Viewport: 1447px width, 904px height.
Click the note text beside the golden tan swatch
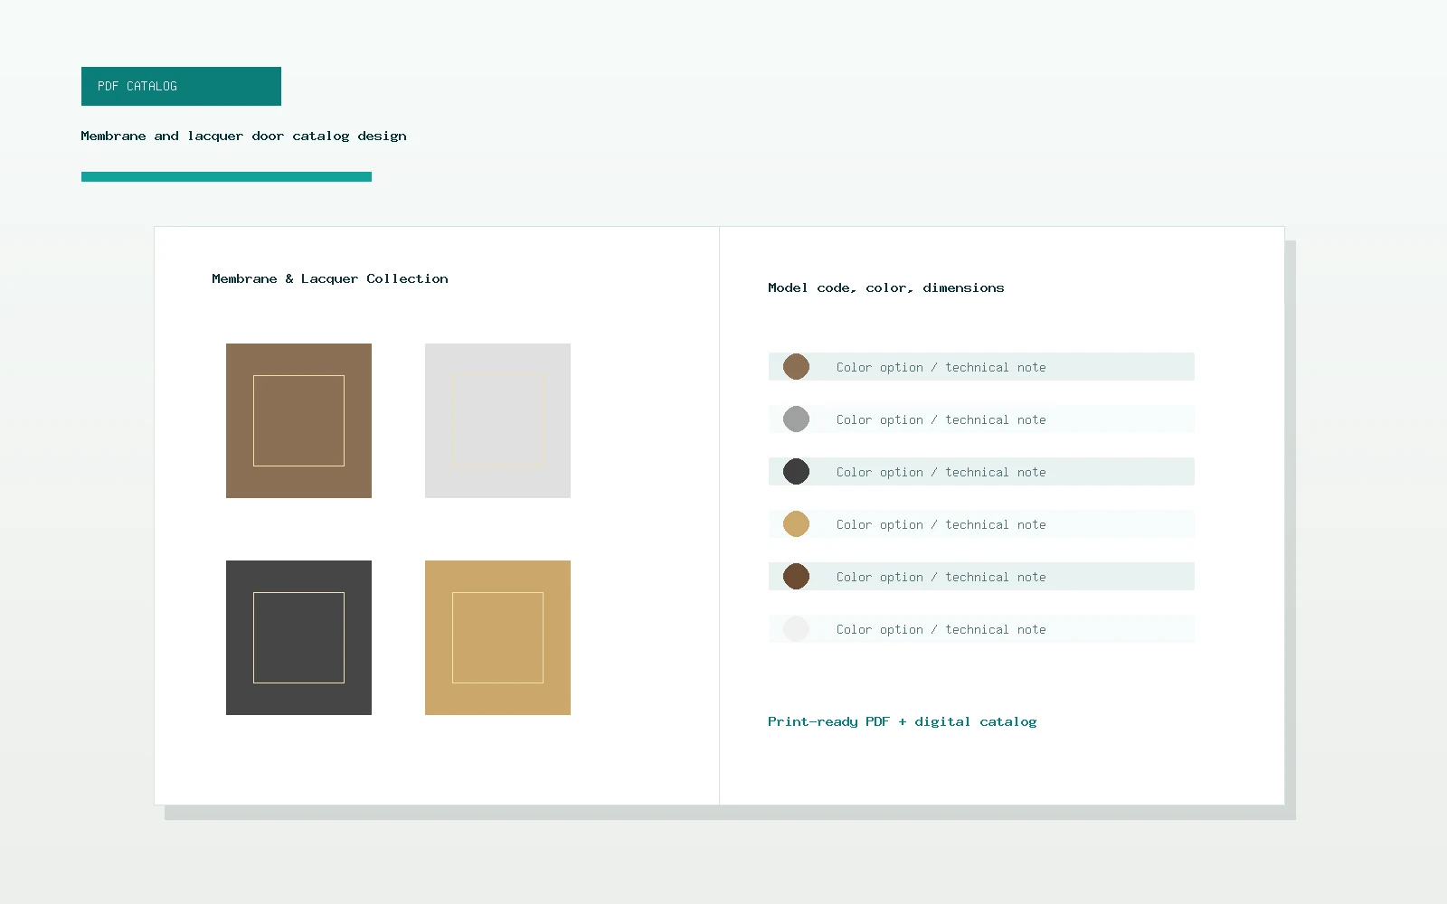click(941, 524)
